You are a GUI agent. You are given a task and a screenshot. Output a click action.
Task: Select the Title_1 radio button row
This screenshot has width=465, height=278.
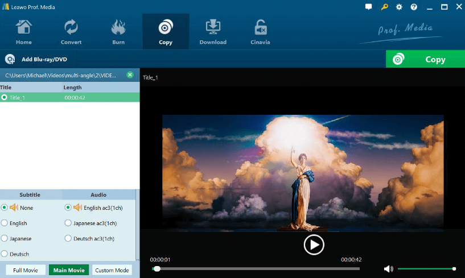point(5,98)
